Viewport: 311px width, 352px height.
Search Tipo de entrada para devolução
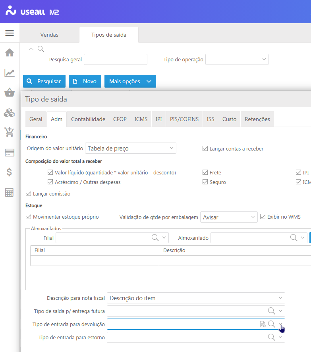272,324
